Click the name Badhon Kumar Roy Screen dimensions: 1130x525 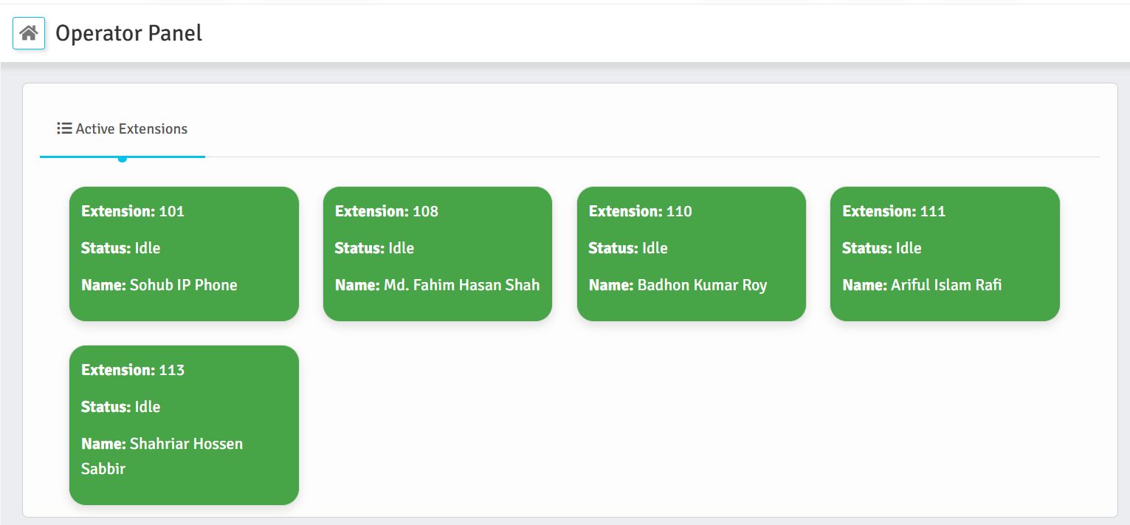[x=702, y=285]
